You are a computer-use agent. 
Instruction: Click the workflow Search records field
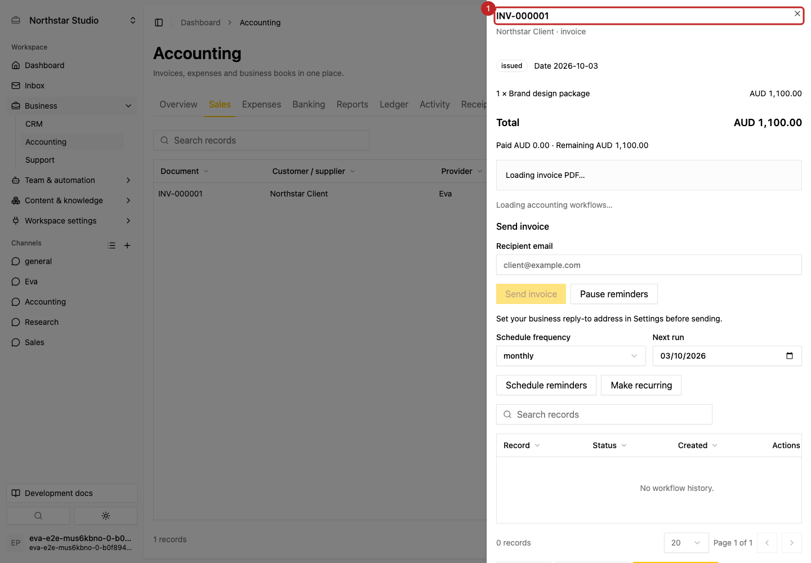click(604, 414)
